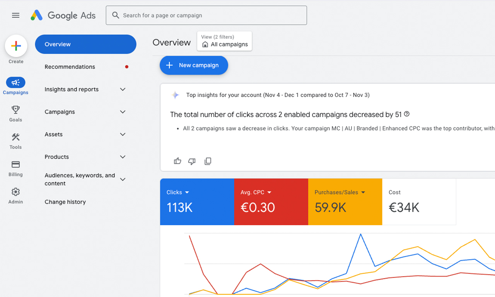Click thumbs down on insight
The height and width of the screenshot is (297, 495).
[x=192, y=161]
